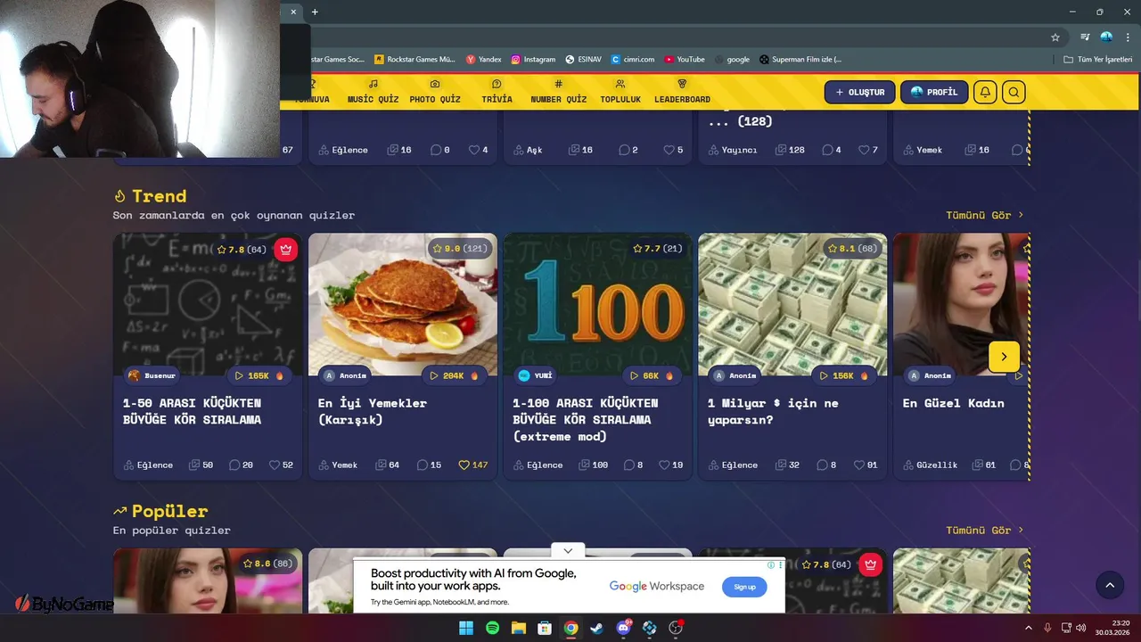Viewport: 1141px width, 642px height.
Task: Collapse the ad using the chevron tab
Action: [x=568, y=550]
